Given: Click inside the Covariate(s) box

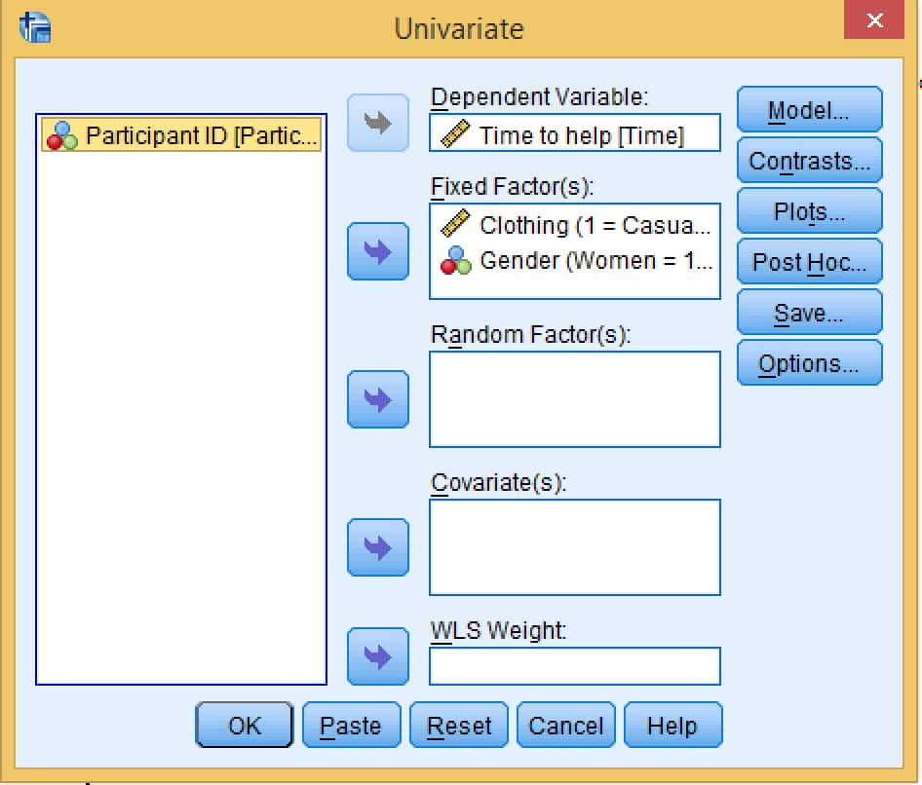Looking at the screenshot, I should click(574, 547).
